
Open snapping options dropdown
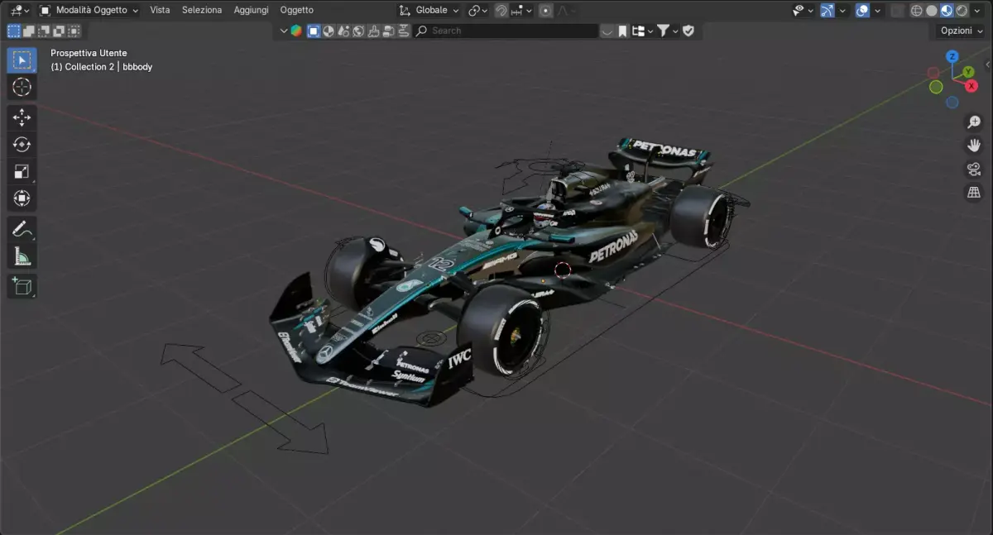coord(522,11)
